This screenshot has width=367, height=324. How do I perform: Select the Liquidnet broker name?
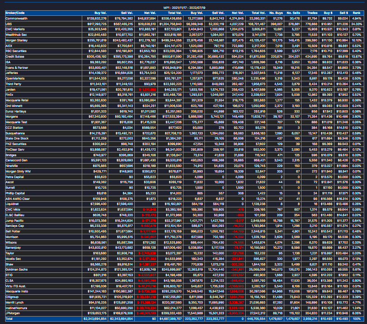click(12, 204)
